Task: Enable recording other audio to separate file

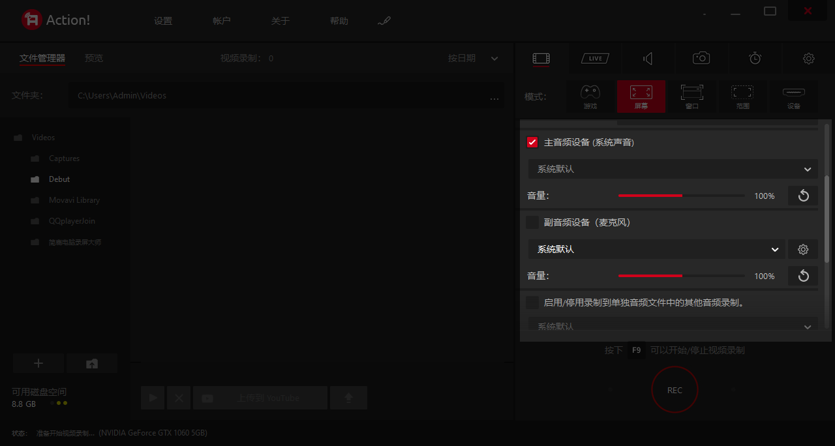Action: [x=532, y=302]
